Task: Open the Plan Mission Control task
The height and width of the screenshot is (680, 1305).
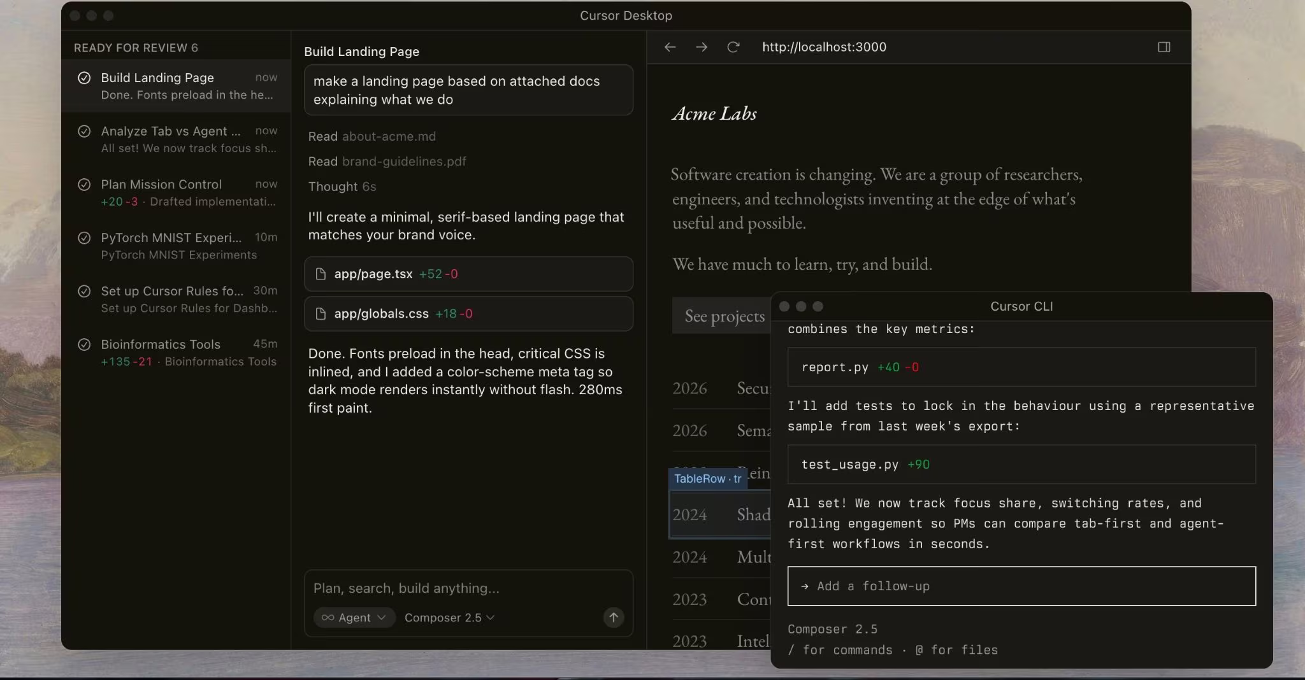Action: pyautogui.click(x=177, y=192)
